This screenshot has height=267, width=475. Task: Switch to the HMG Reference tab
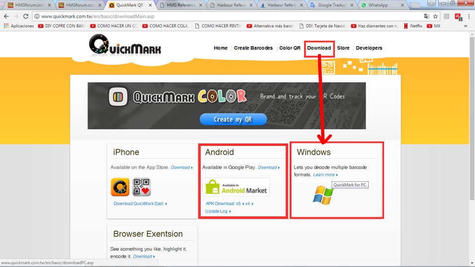point(181,5)
